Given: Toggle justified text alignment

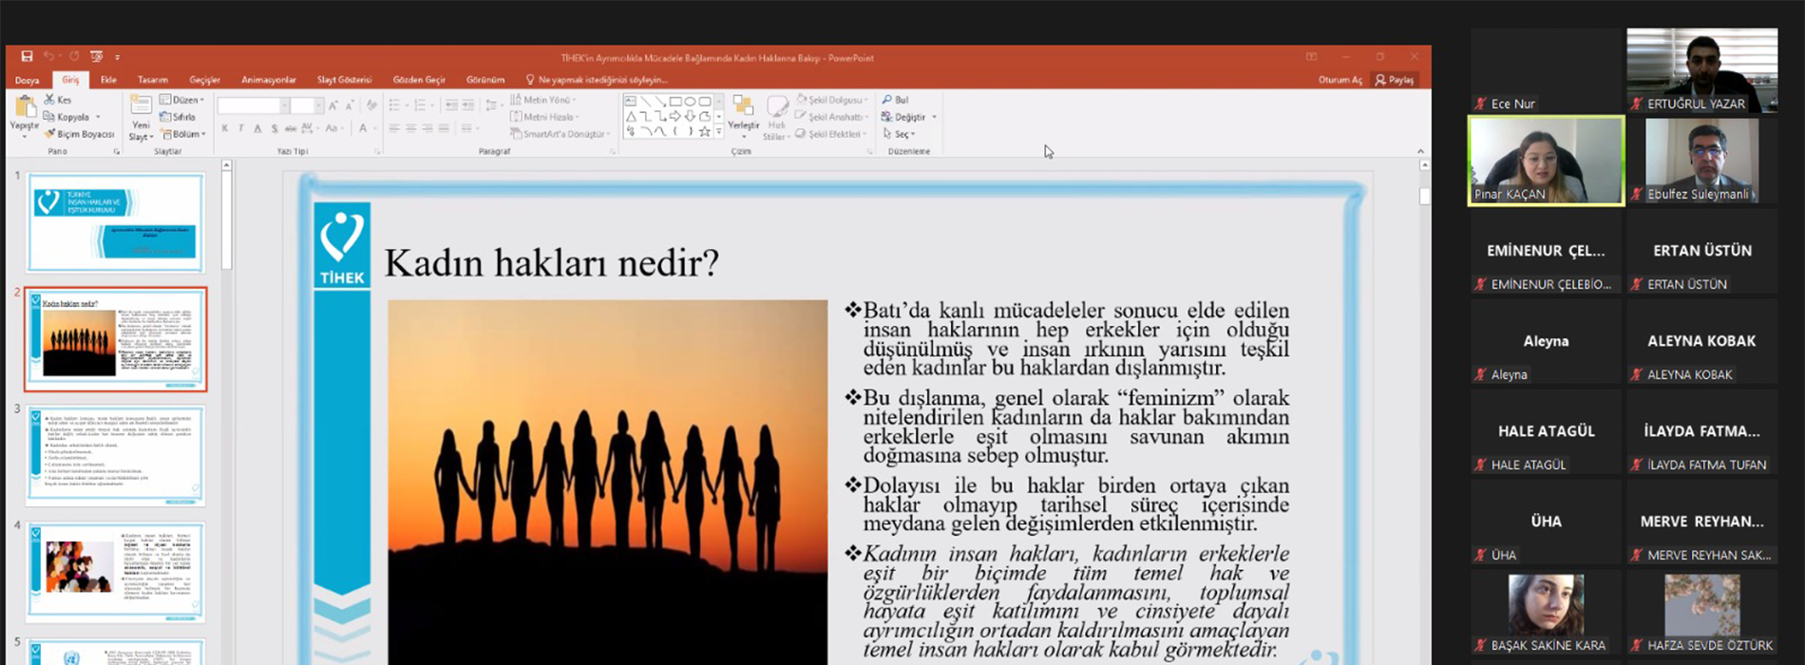Looking at the screenshot, I should pyautogui.click(x=443, y=128).
